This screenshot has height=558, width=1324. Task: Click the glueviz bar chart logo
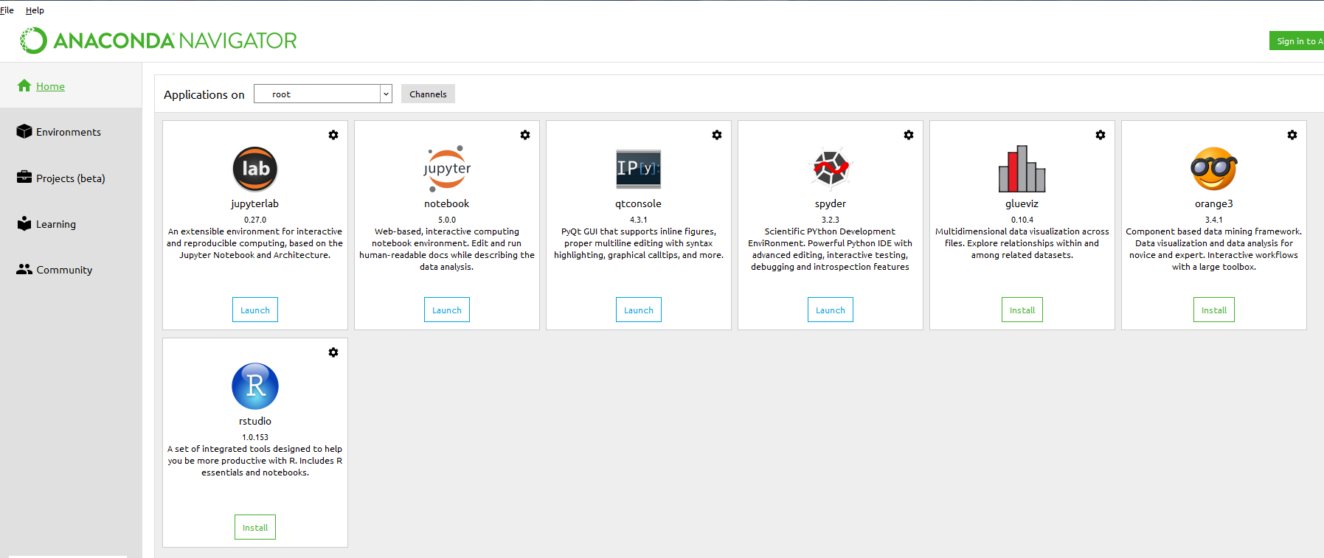(1022, 169)
